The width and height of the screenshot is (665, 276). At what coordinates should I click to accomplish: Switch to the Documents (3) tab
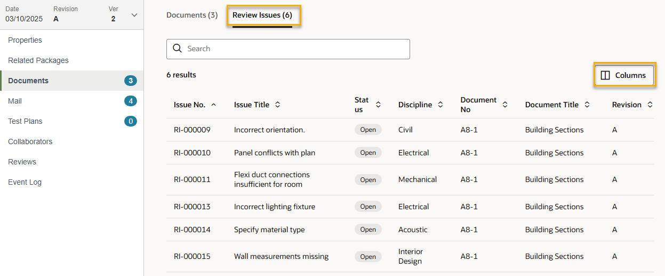pos(192,15)
